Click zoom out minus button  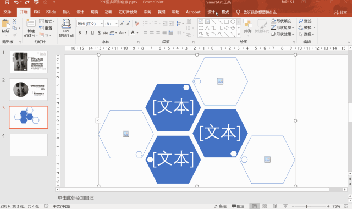pos(293,206)
